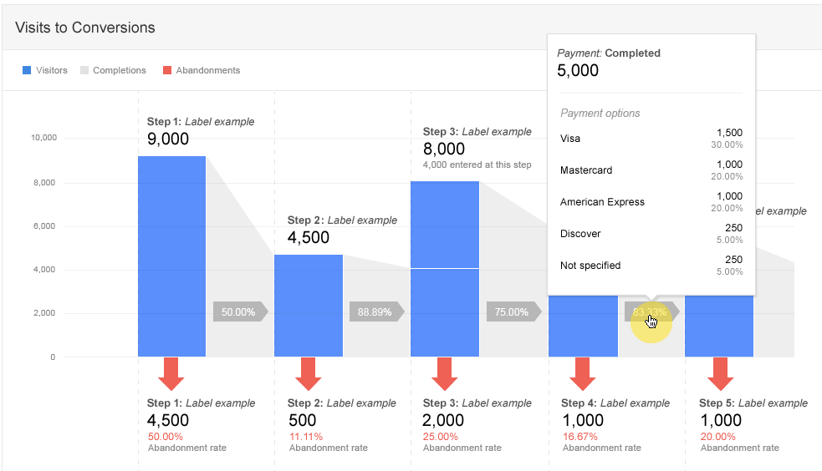Click the Step 4 red abandonment arrow
Viewport: 822px width, 471px height.
coord(583,373)
